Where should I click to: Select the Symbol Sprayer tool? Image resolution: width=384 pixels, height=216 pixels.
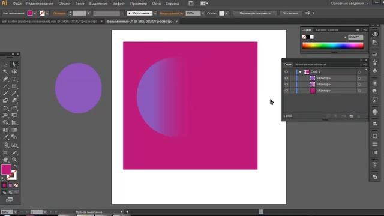click(5, 145)
